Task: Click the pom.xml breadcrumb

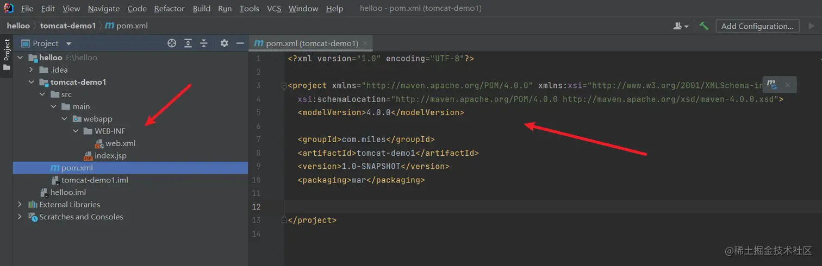Action: (x=126, y=26)
